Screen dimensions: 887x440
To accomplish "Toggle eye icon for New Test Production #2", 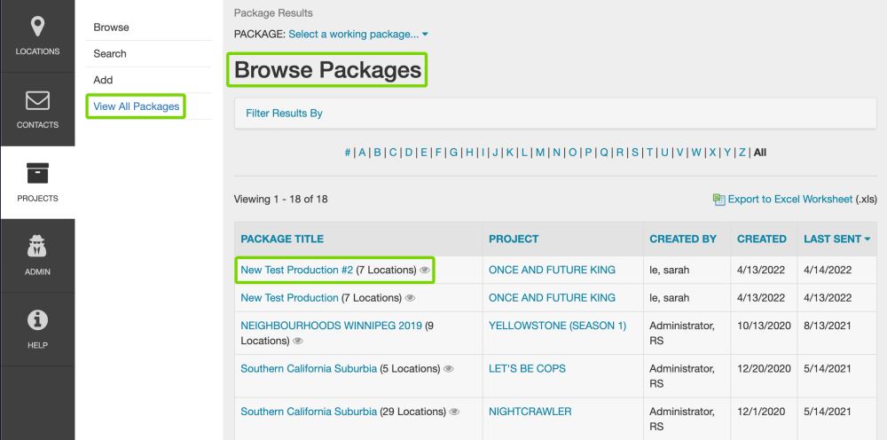I will pyautogui.click(x=425, y=270).
